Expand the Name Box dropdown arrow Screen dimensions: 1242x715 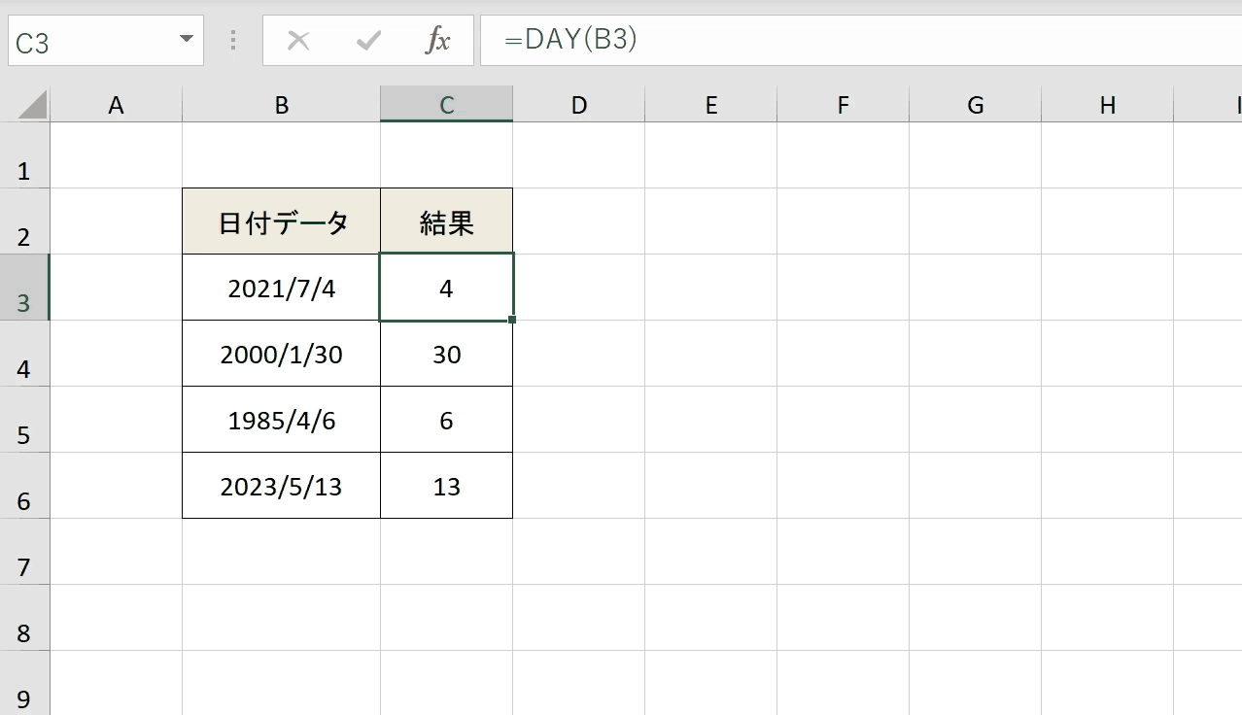pyautogui.click(x=186, y=41)
